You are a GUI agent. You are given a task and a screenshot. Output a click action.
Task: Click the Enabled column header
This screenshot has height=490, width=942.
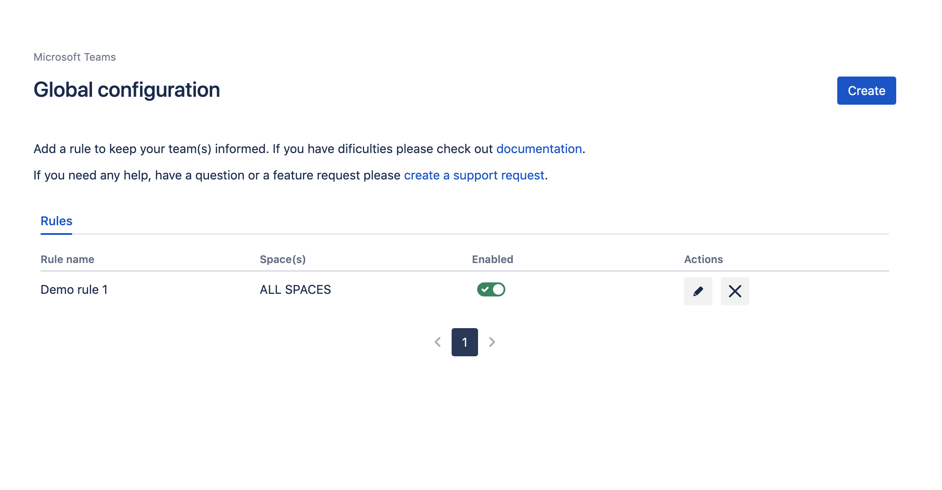click(x=492, y=260)
